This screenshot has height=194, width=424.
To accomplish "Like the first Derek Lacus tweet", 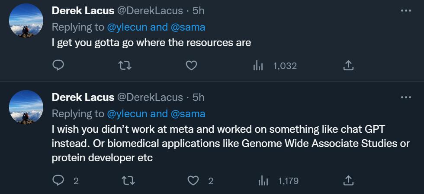I will pos(191,66).
